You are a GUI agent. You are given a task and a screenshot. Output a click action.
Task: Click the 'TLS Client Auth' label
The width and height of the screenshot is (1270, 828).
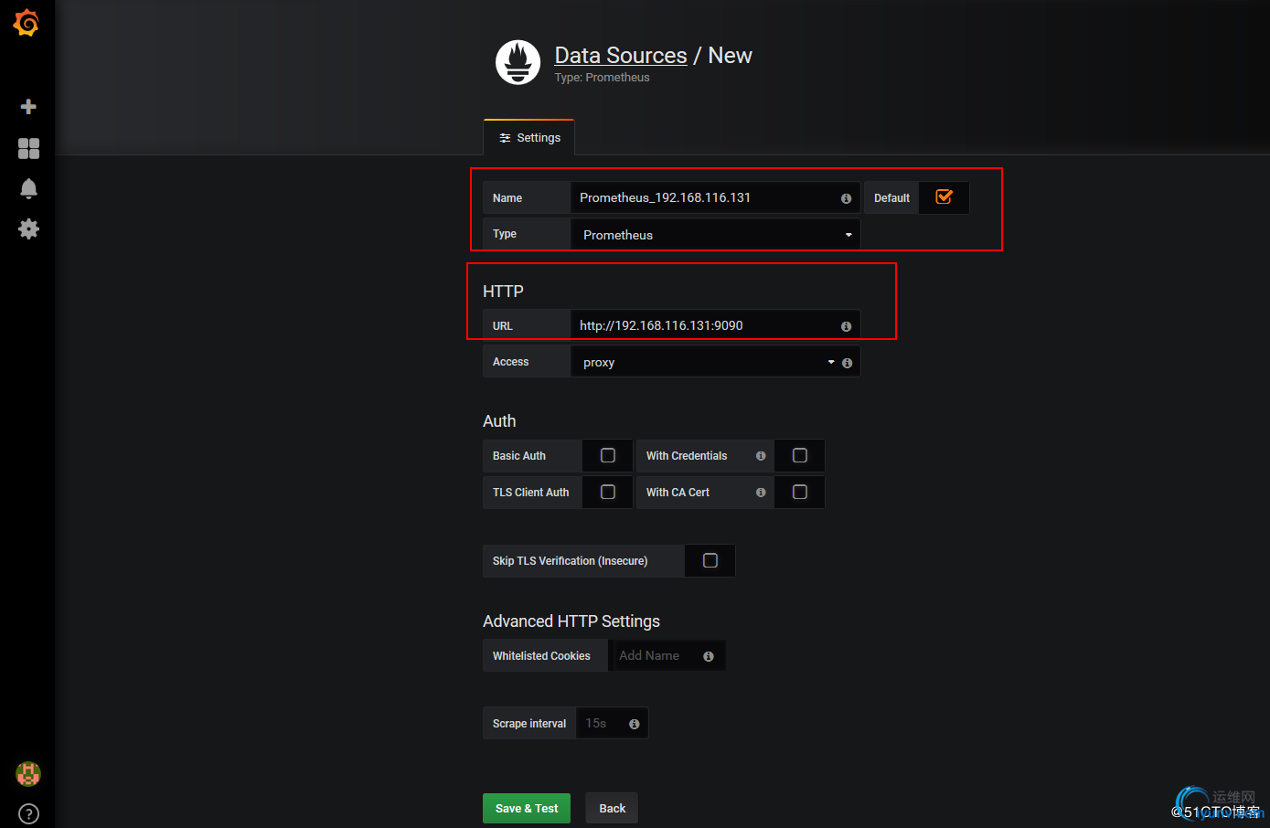point(530,493)
